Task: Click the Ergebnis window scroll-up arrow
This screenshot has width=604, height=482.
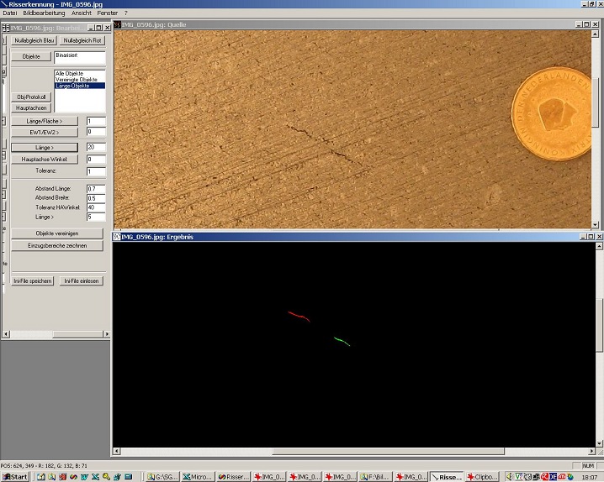Action: click(599, 246)
